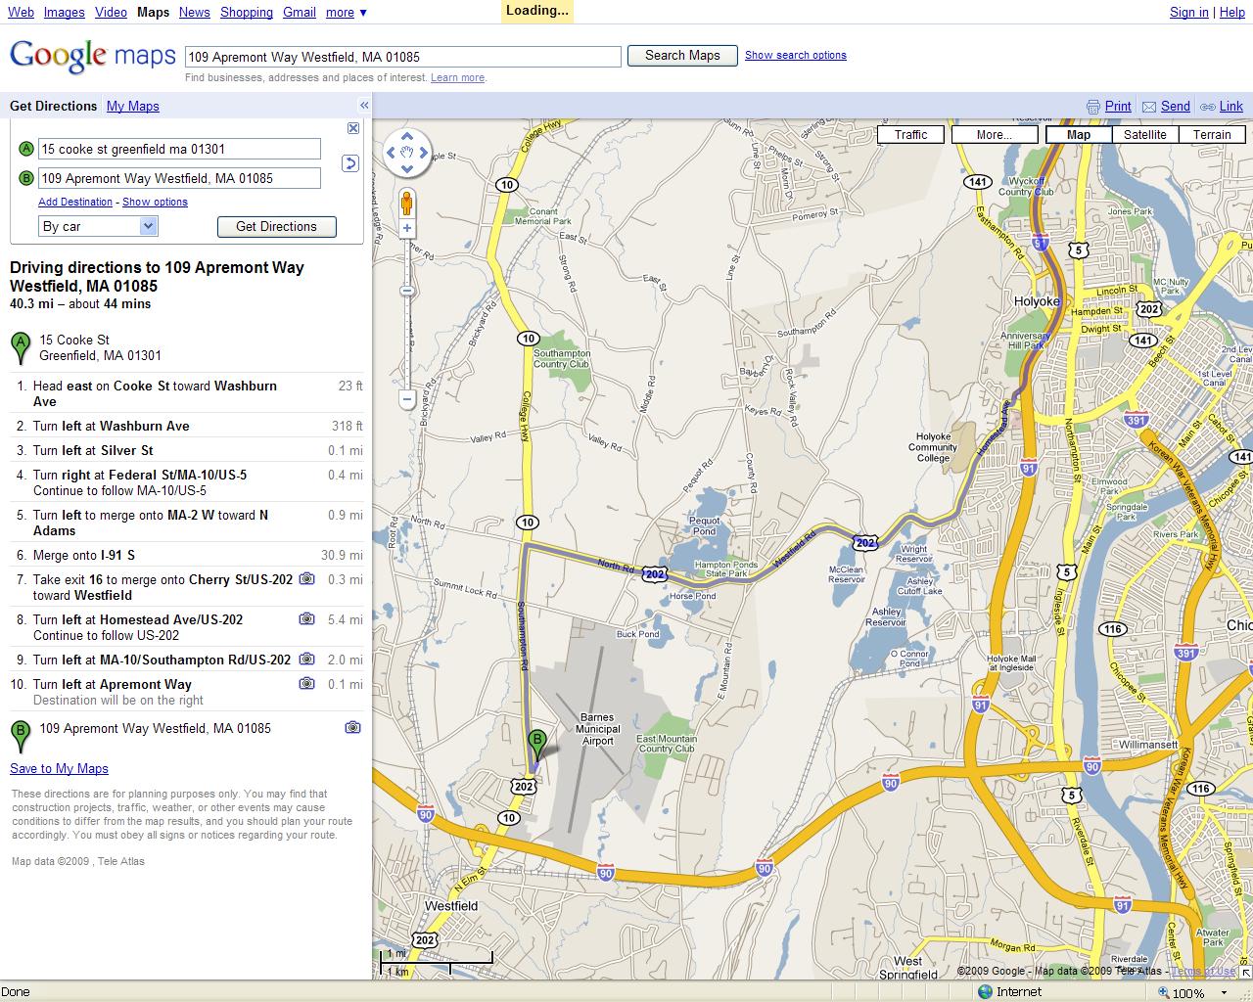Open the By car travel mode dropdown

click(98, 226)
